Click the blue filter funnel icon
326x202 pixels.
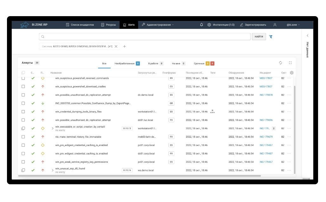271,37
